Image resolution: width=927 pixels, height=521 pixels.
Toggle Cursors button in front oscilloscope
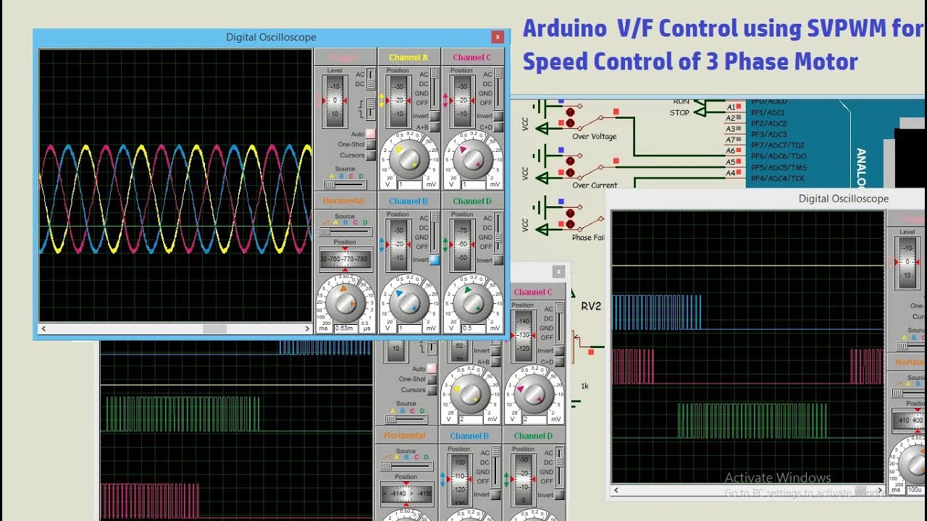pos(371,155)
